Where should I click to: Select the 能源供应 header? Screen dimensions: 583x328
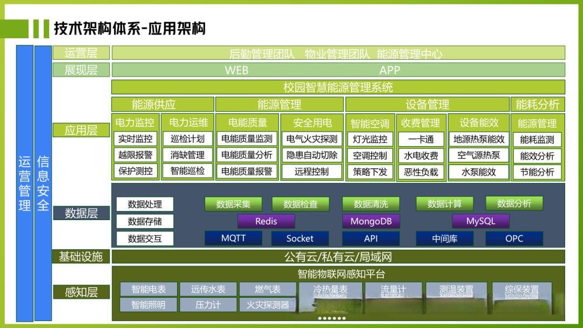click(162, 104)
